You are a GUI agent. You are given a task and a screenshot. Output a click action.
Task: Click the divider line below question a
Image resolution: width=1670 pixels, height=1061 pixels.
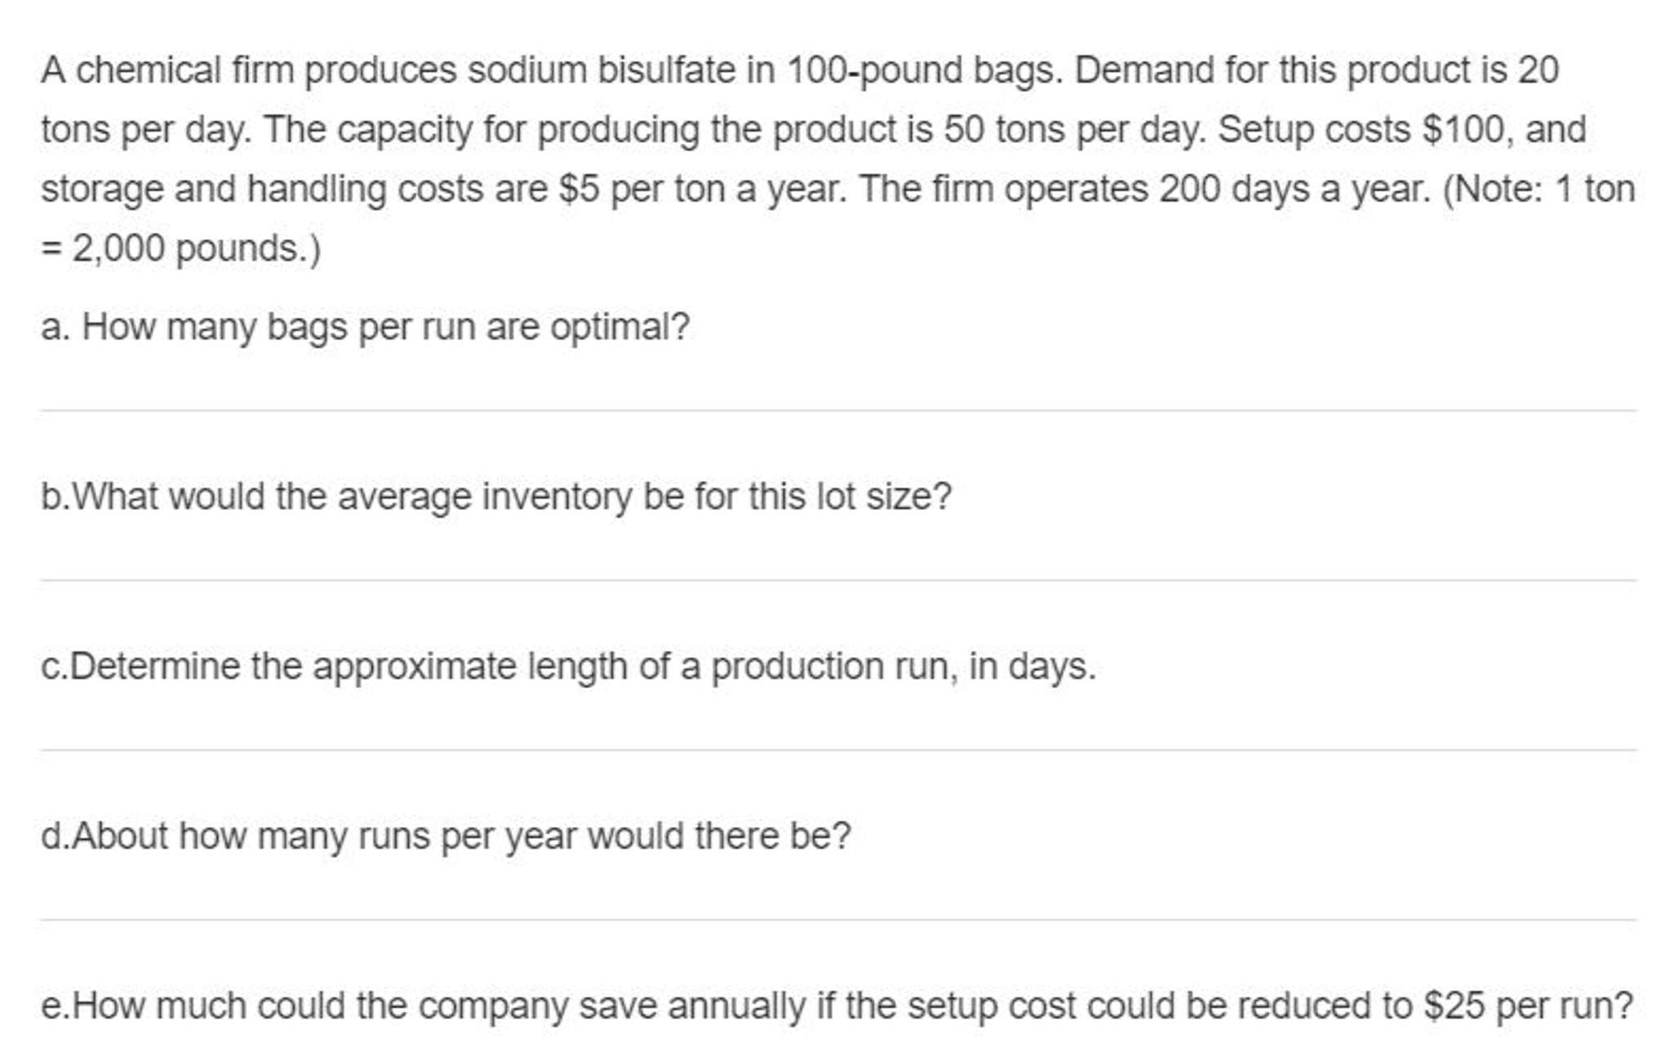coord(838,411)
